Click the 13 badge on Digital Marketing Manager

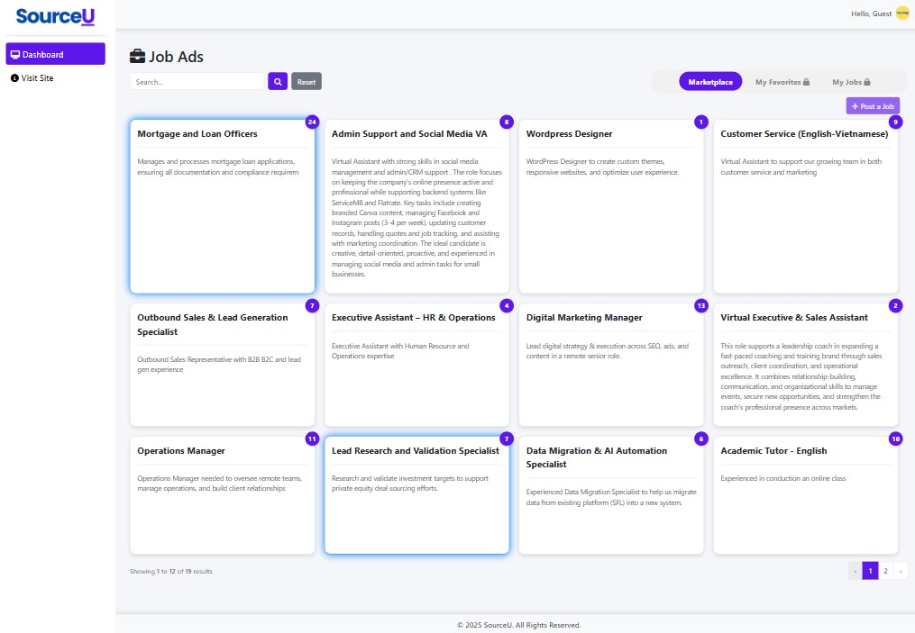pyautogui.click(x=701, y=305)
